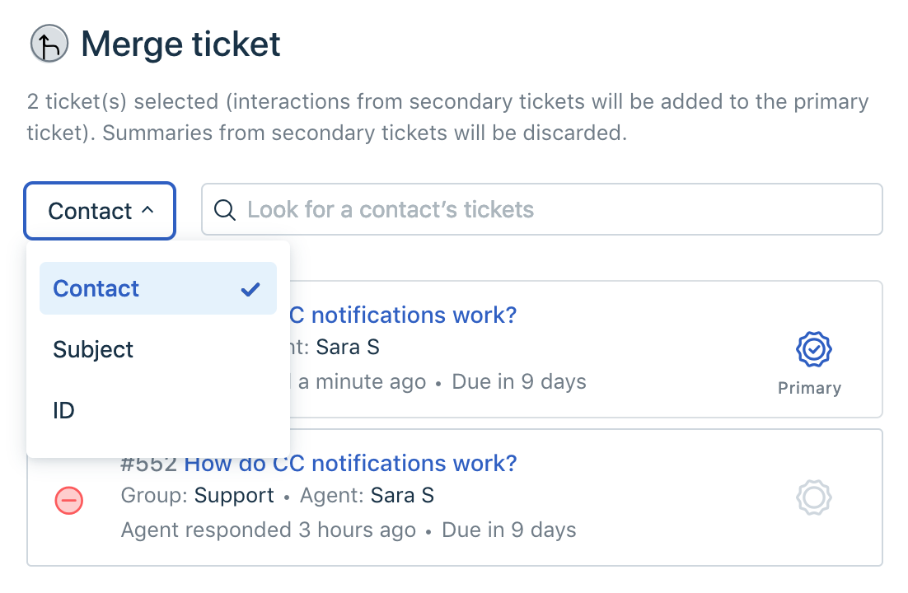Click the Merge ticket icon in header
Image resolution: width=908 pixels, height=593 pixels.
pyautogui.click(x=49, y=44)
